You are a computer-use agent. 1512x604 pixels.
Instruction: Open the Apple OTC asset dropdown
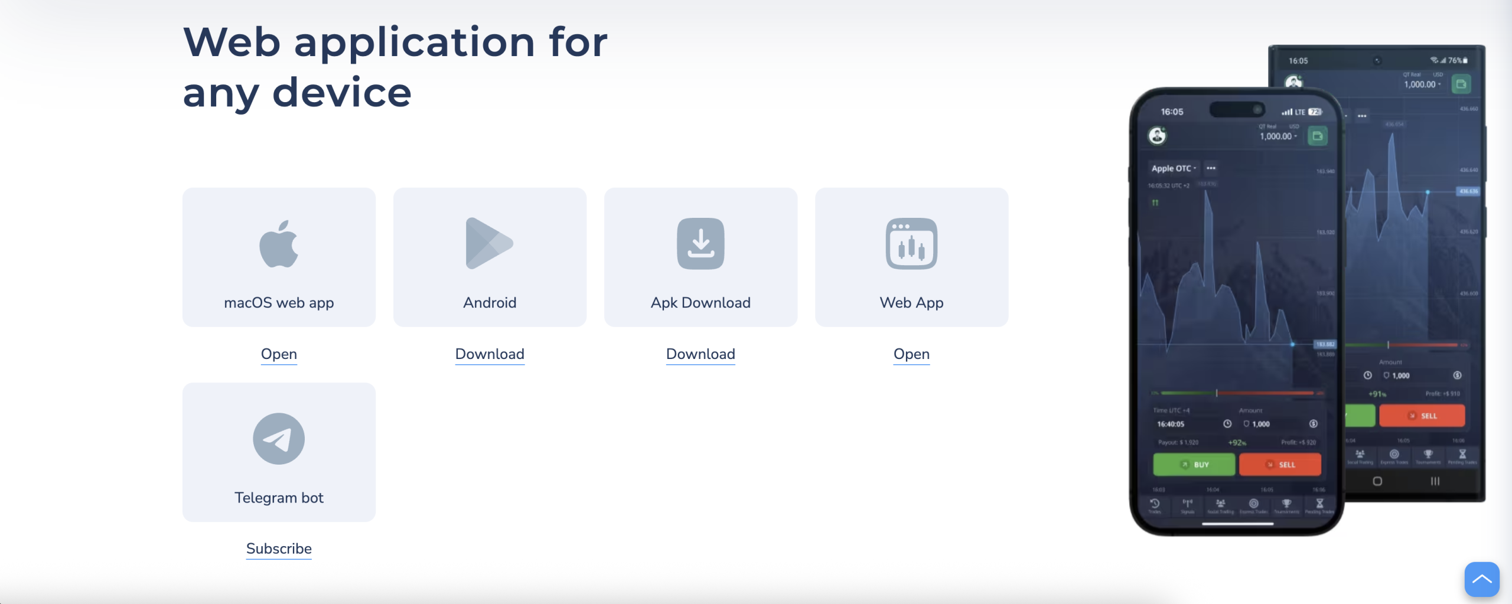click(x=1173, y=168)
